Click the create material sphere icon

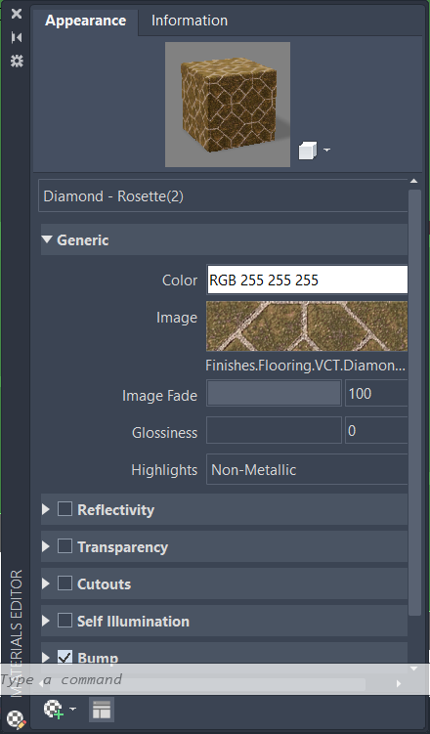[x=54, y=710]
